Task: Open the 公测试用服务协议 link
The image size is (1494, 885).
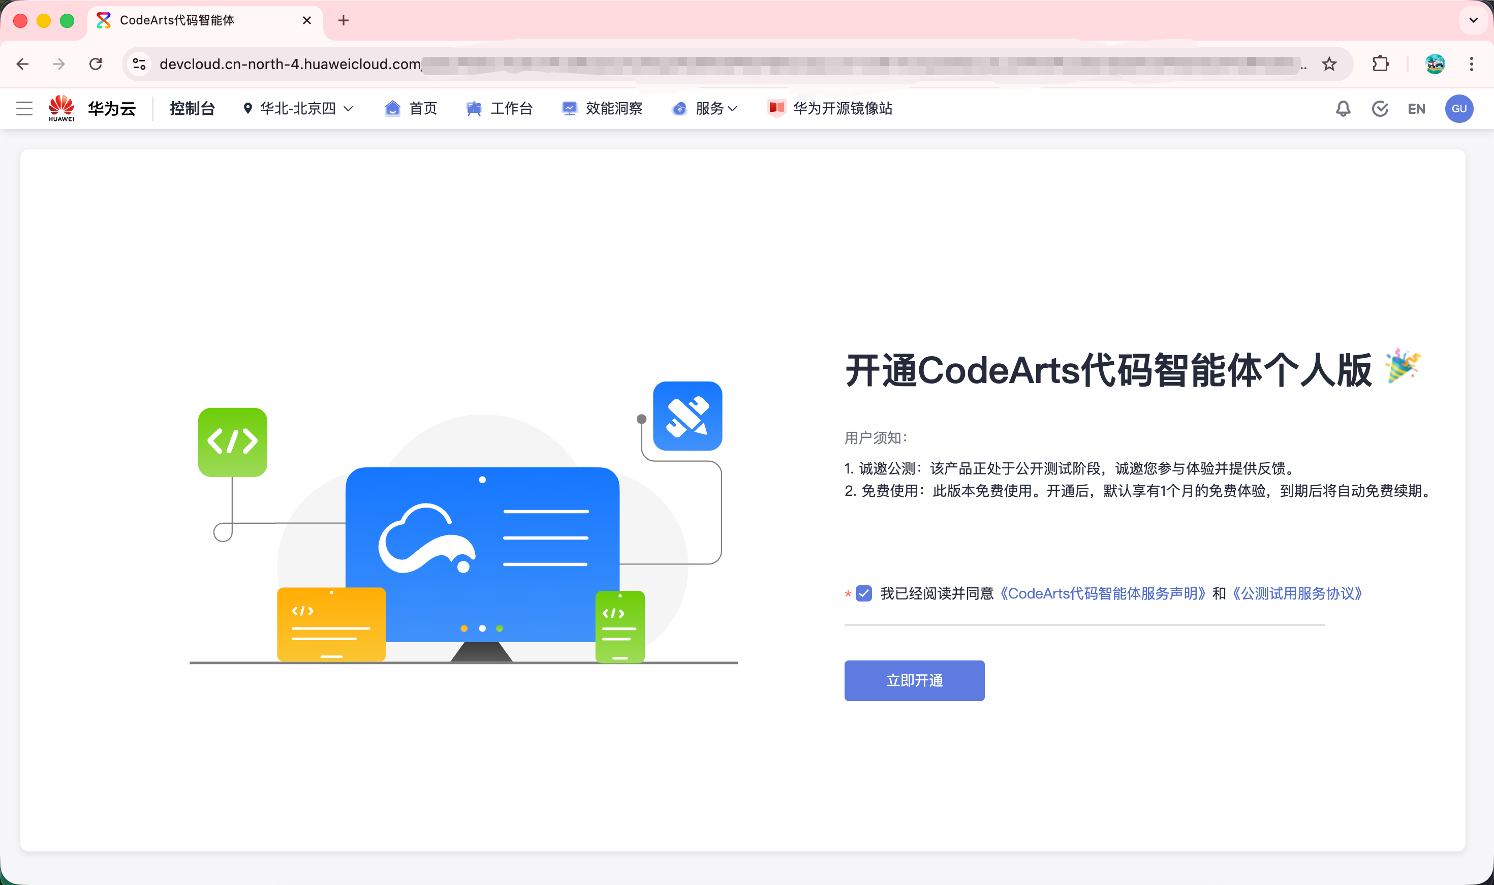Action: [1297, 593]
